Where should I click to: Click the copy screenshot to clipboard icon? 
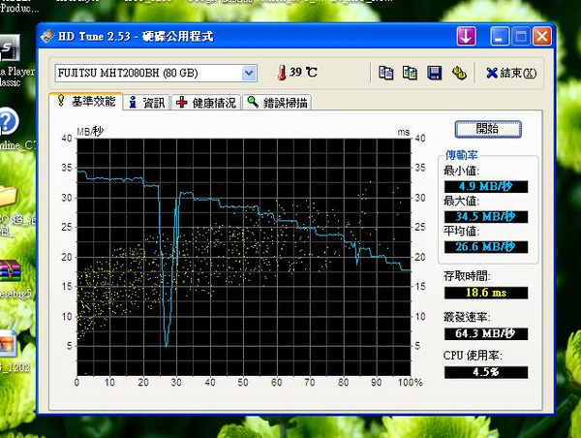410,73
